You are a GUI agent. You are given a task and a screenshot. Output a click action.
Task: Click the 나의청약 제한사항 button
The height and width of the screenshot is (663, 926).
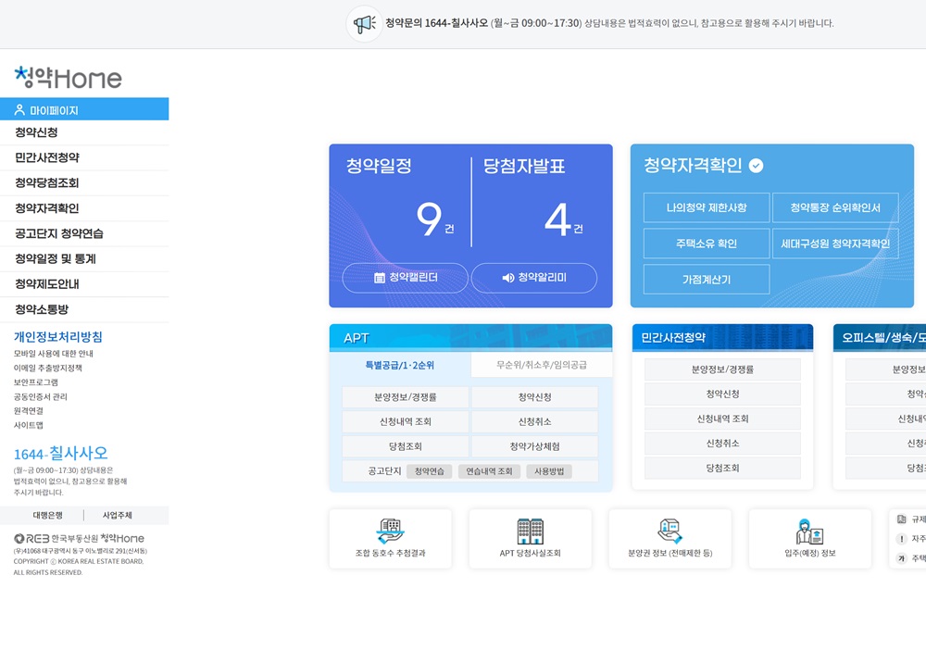pos(707,207)
